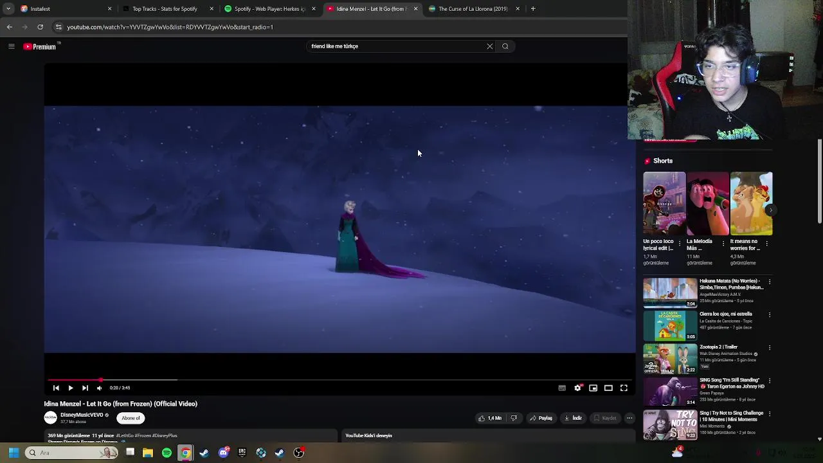Open the DisneyMusicVEVO channel name
The image size is (823, 463).
pos(82,415)
